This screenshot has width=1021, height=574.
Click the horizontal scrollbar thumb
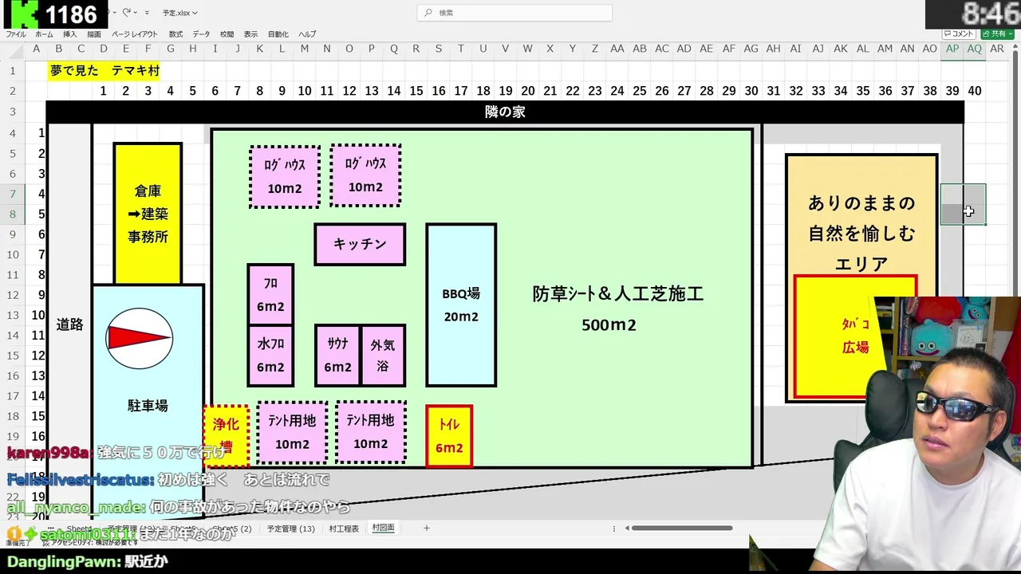[x=682, y=528]
